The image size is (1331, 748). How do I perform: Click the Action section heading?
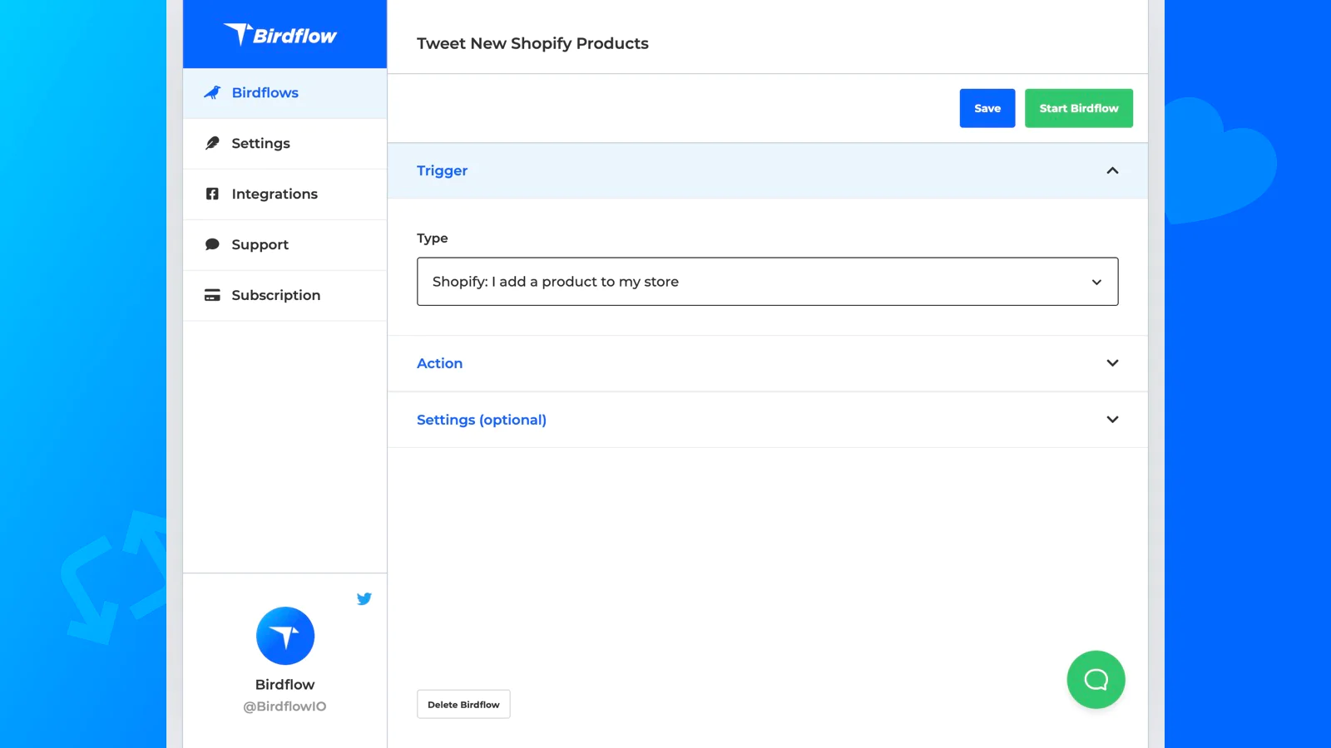pos(439,363)
